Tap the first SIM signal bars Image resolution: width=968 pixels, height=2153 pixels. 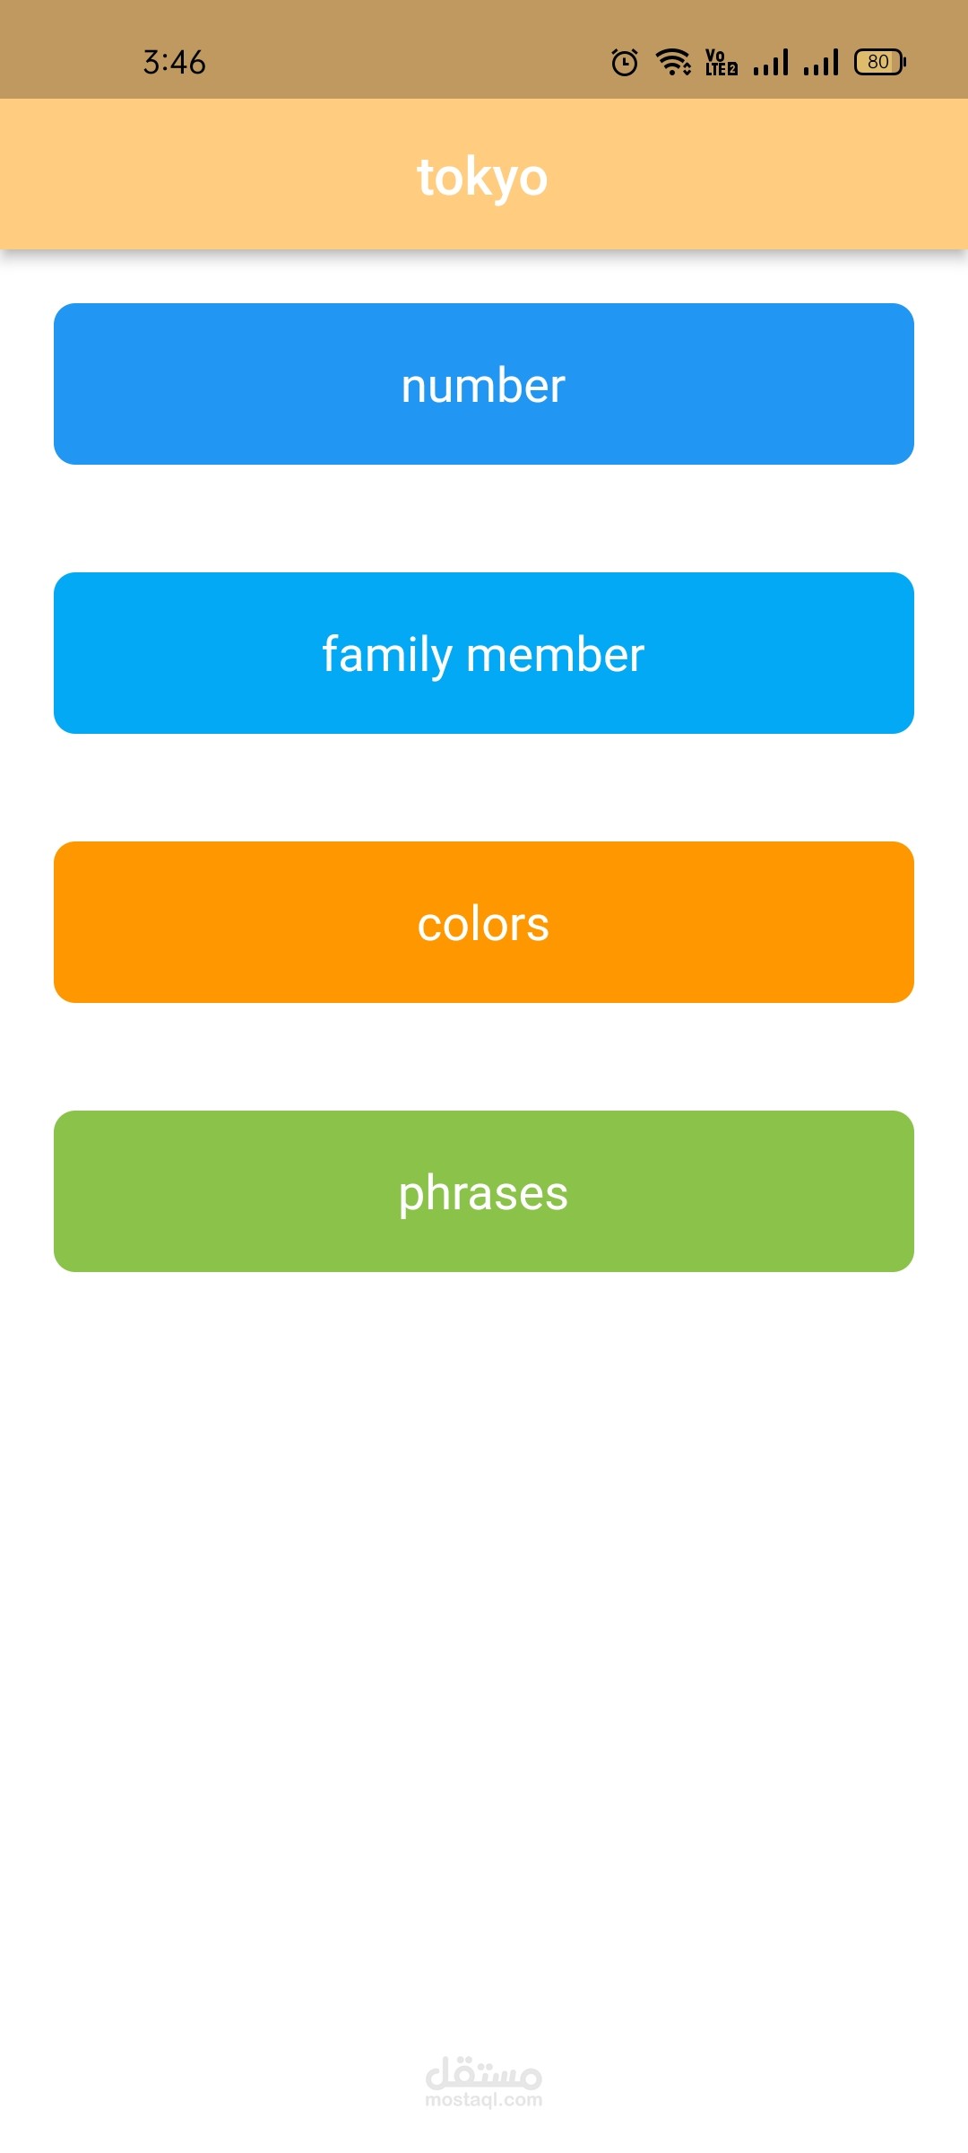(771, 62)
